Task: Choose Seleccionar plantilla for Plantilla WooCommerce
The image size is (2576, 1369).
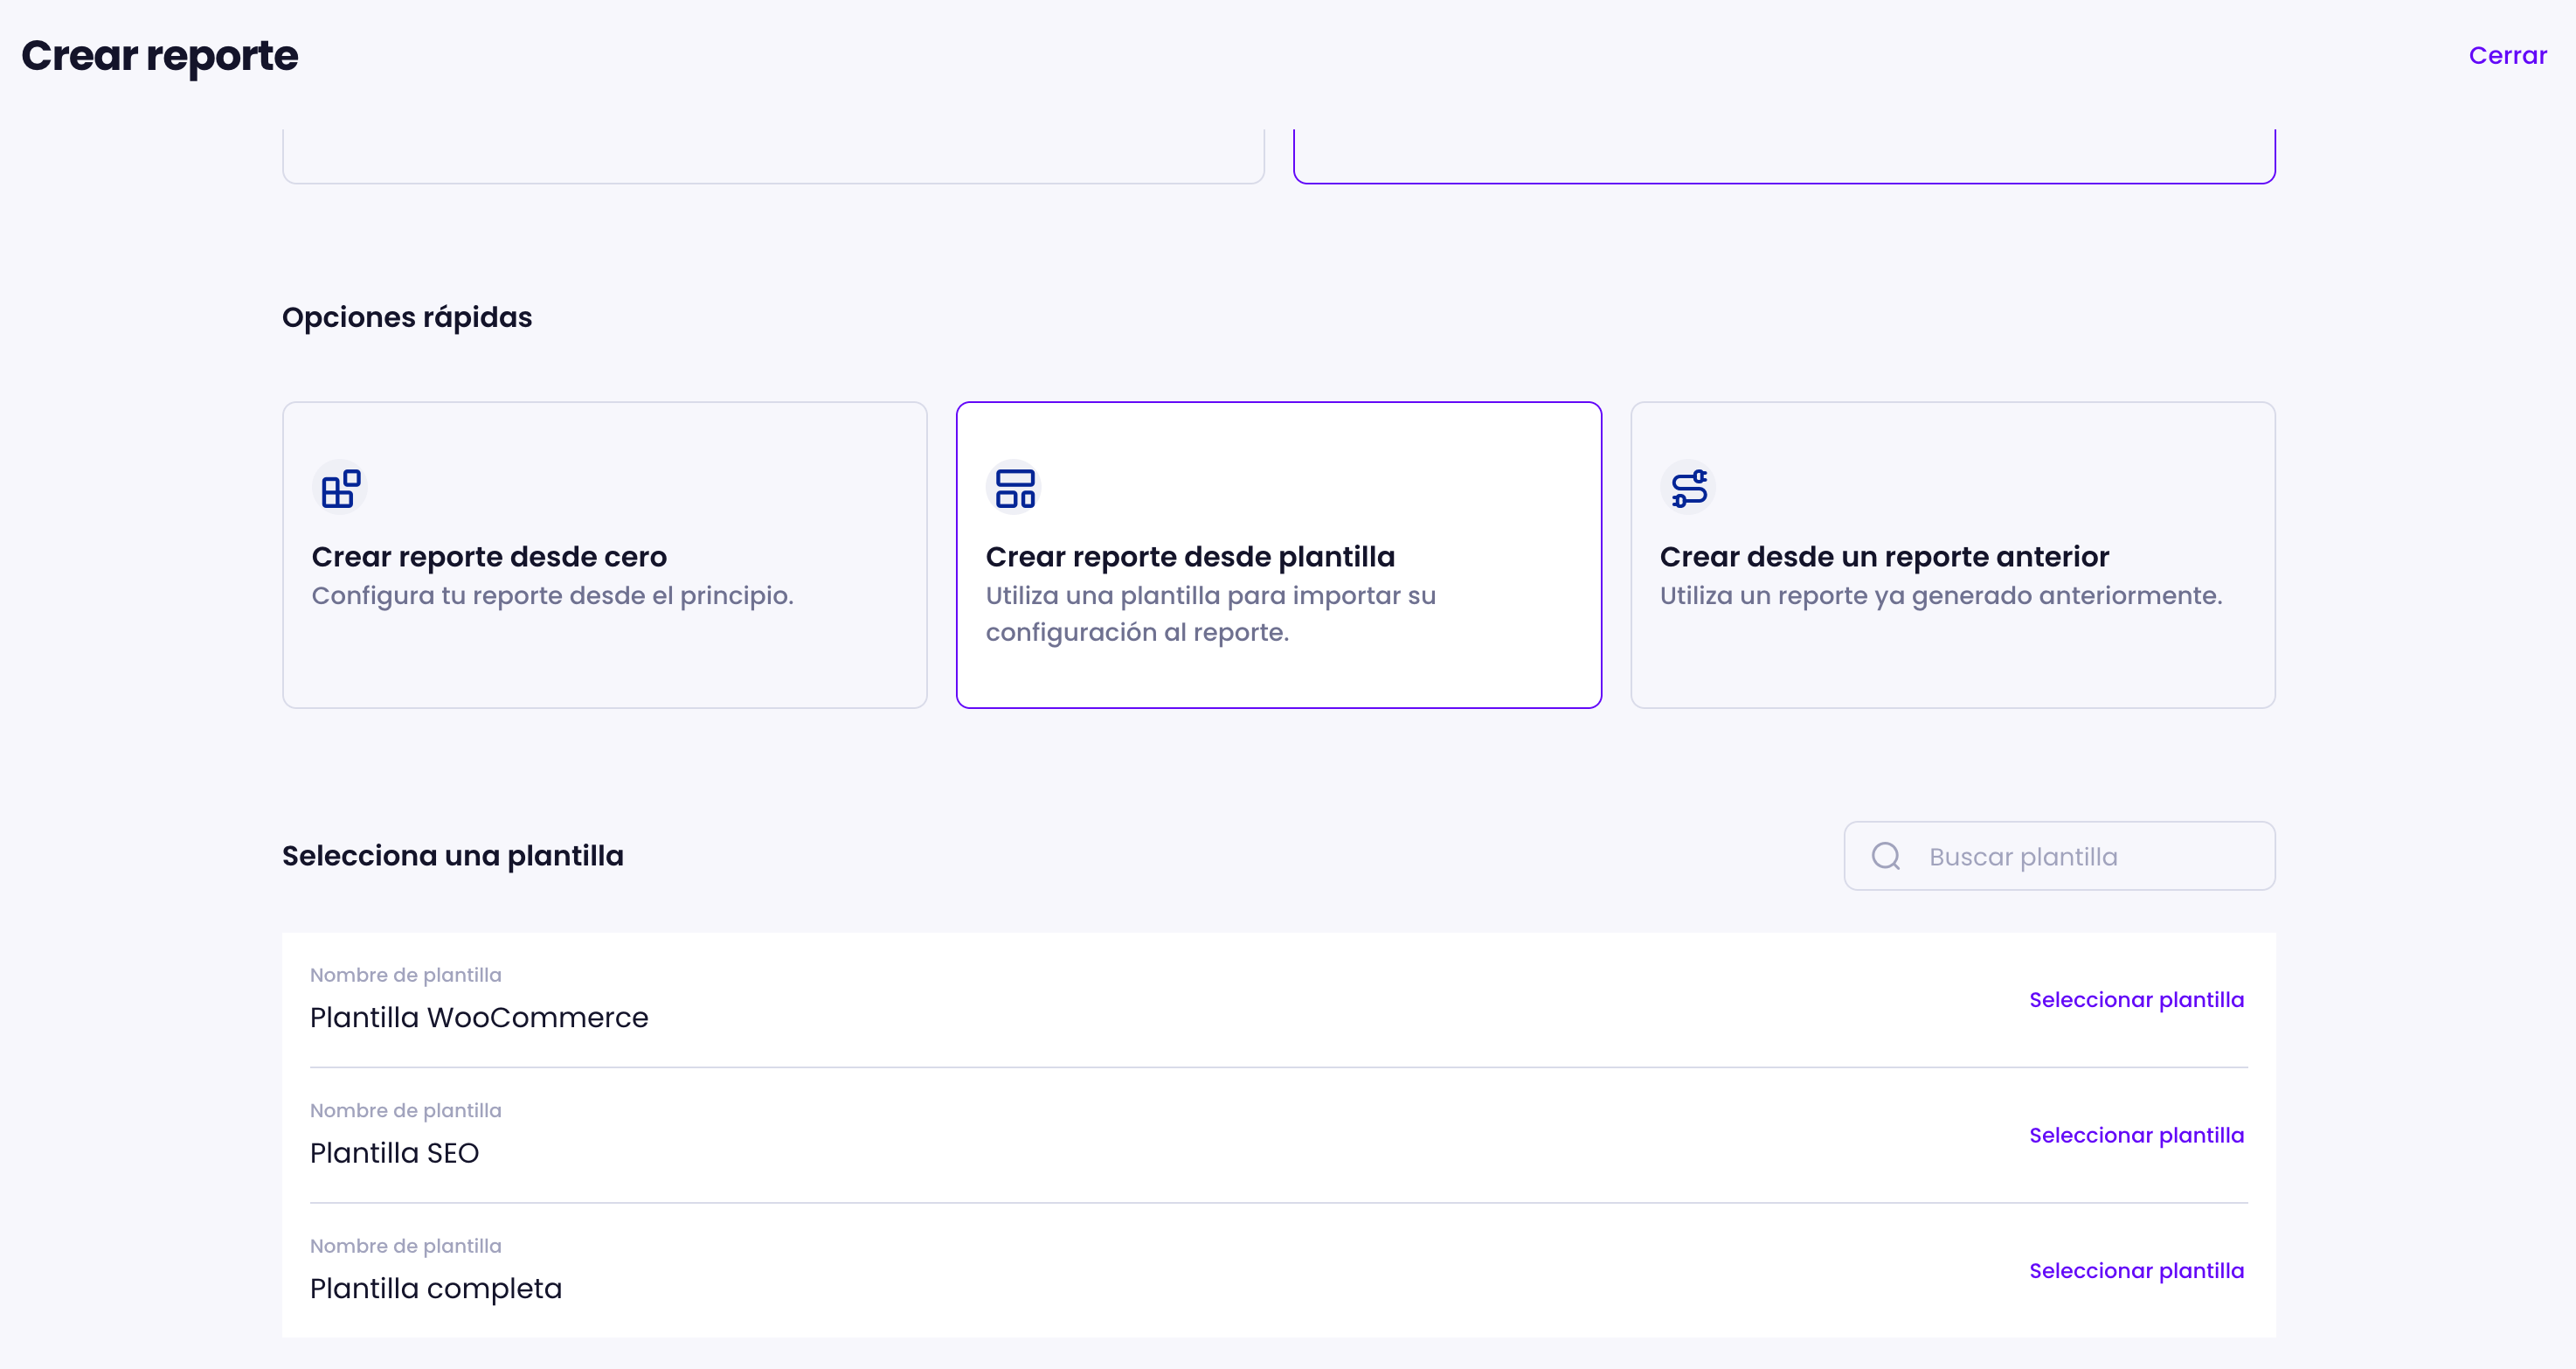Action: pos(2136,1000)
